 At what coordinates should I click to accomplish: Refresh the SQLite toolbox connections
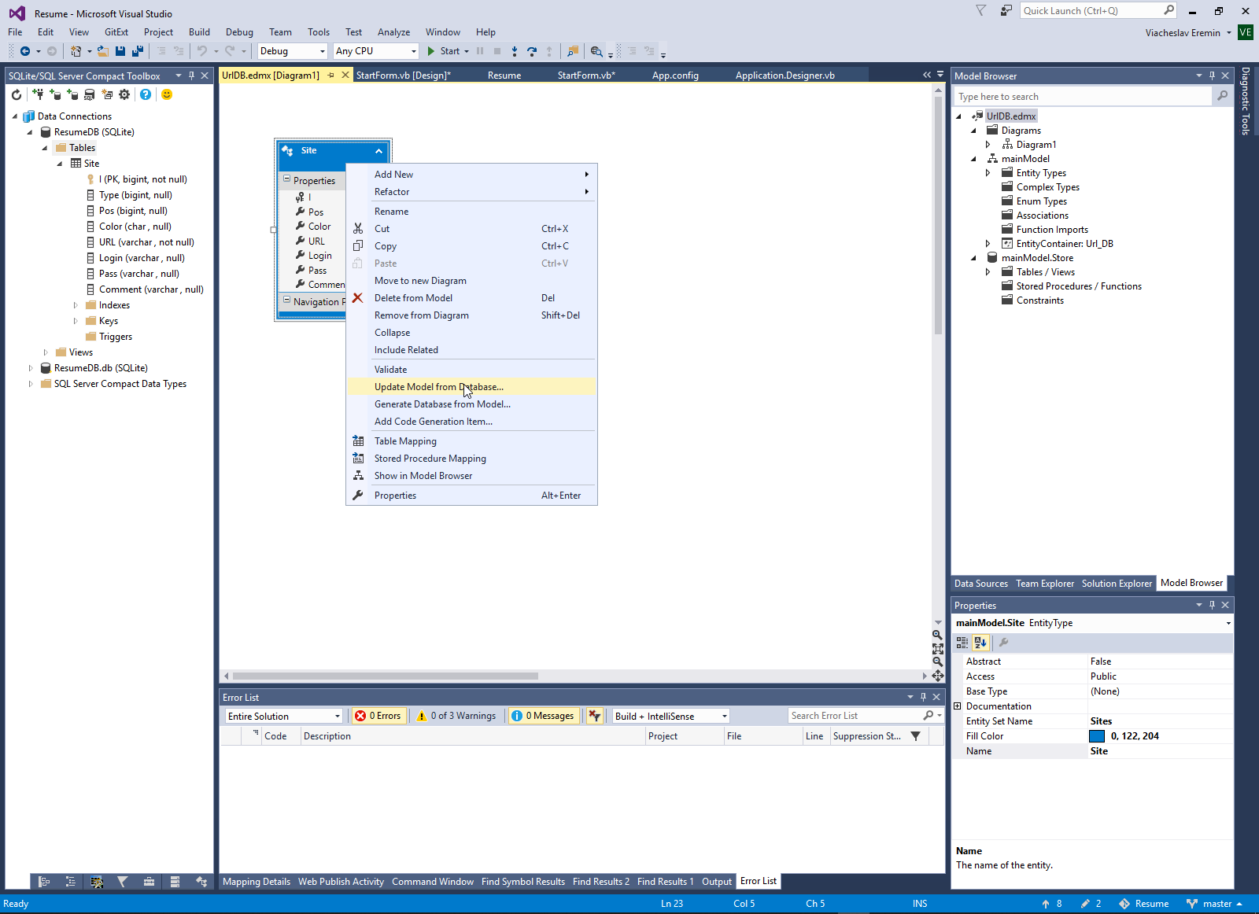tap(17, 94)
